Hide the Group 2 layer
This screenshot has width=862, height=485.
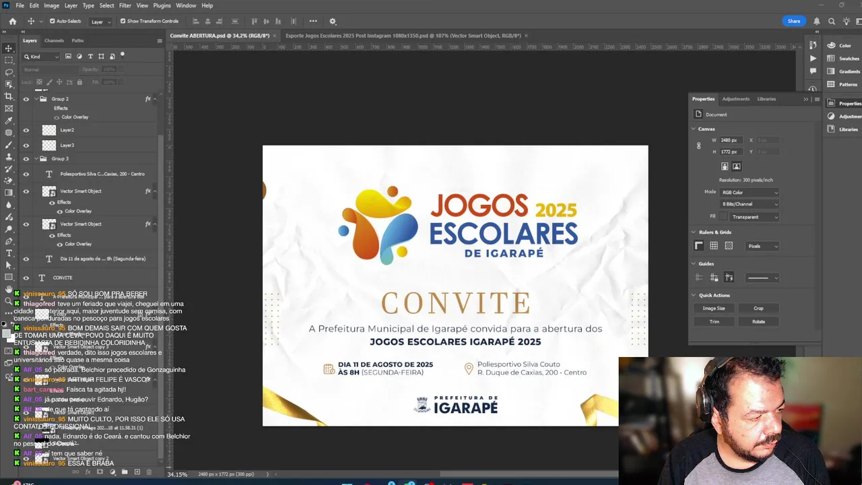(x=26, y=99)
